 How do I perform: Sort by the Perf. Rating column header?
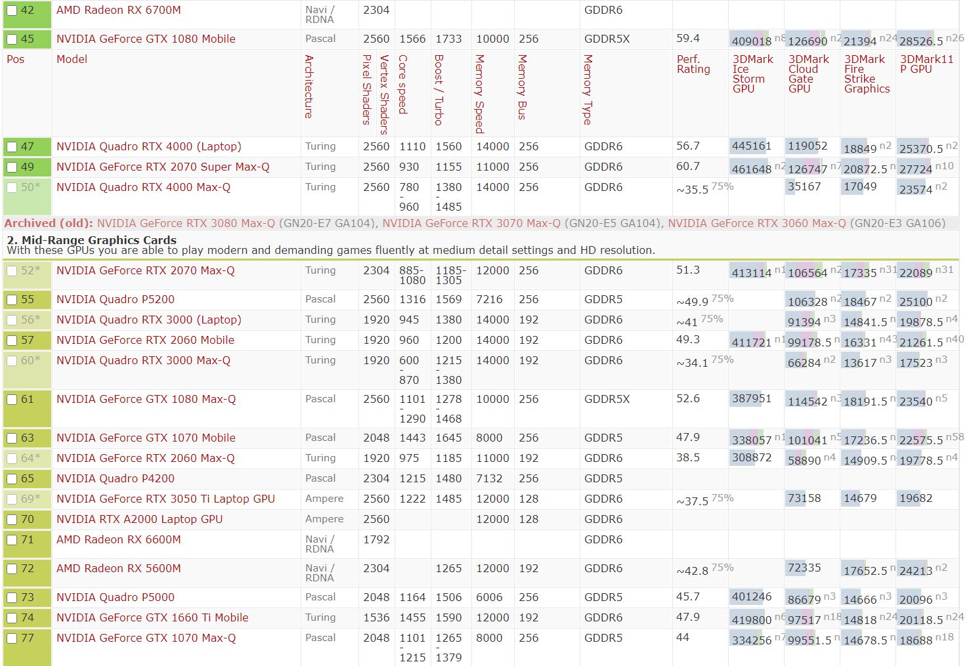tap(693, 64)
